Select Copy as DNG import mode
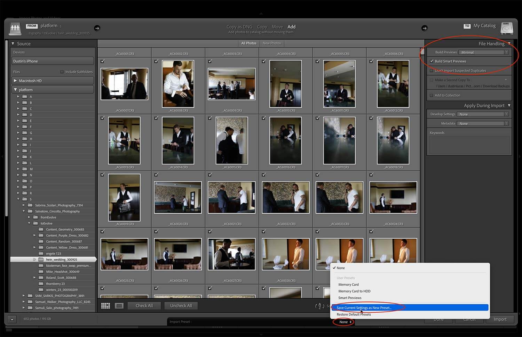This screenshot has height=337, width=522. click(239, 27)
